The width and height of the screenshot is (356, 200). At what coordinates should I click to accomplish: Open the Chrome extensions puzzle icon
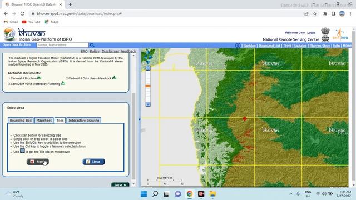click(325, 13)
